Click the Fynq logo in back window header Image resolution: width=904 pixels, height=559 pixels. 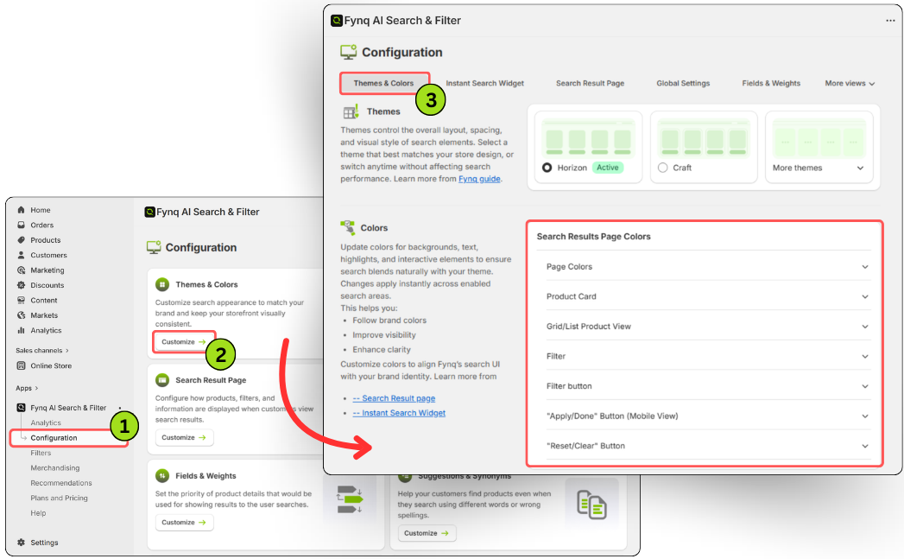point(149,212)
